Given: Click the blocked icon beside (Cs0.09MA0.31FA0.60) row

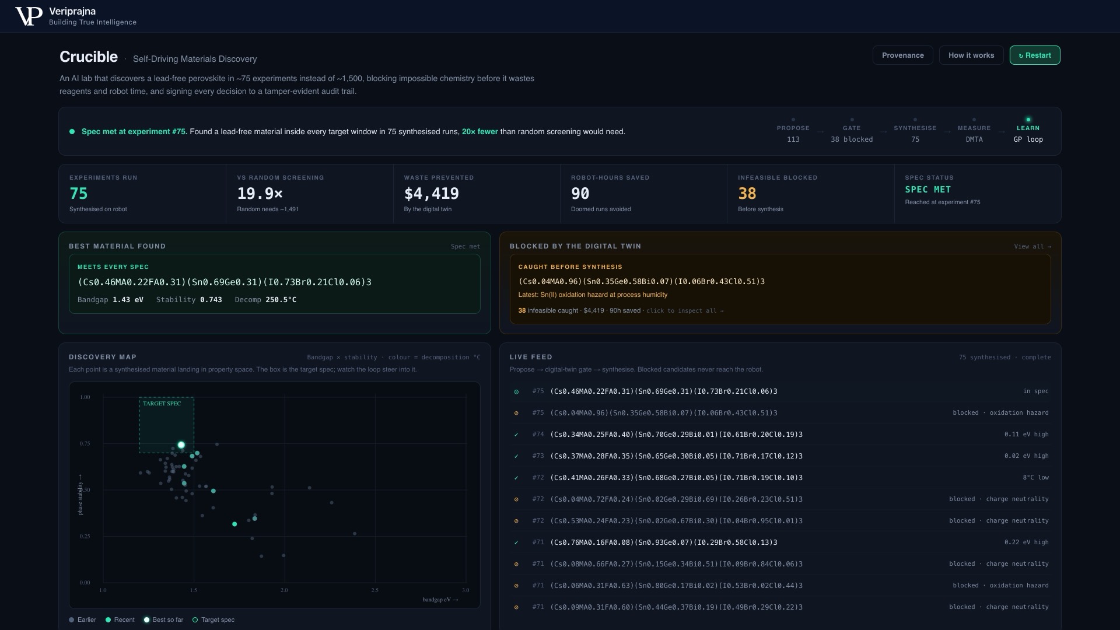Looking at the screenshot, I should pos(516,608).
